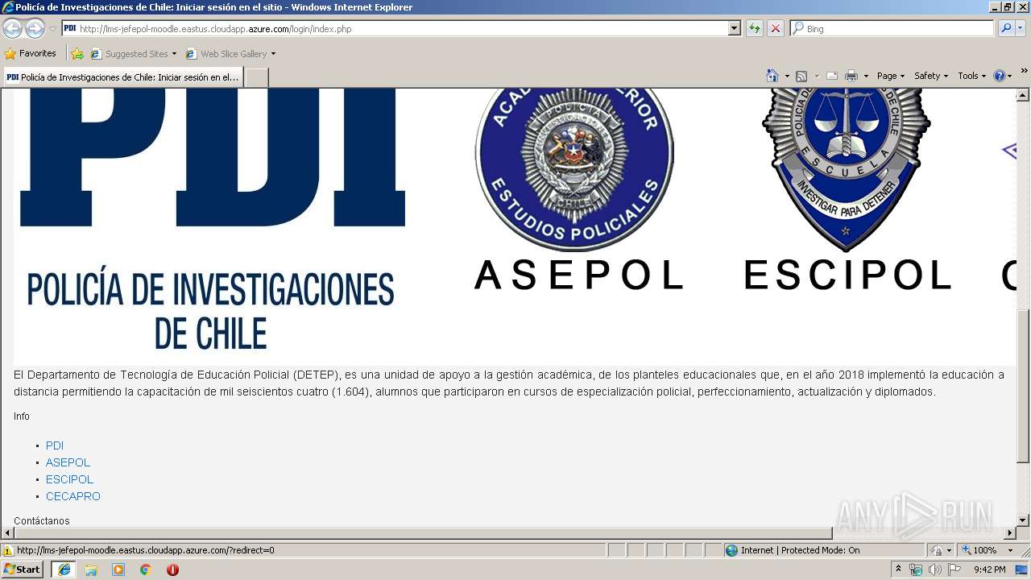Open the Safety menu
This screenshot has width=1031, height=580.
930,76
